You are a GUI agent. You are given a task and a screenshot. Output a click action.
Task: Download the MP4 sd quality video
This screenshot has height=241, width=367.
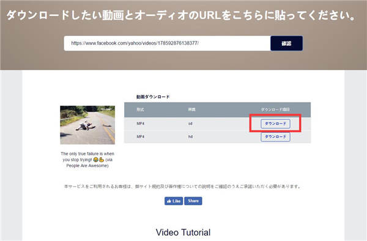pyautogui.click(x=275, y=123)
